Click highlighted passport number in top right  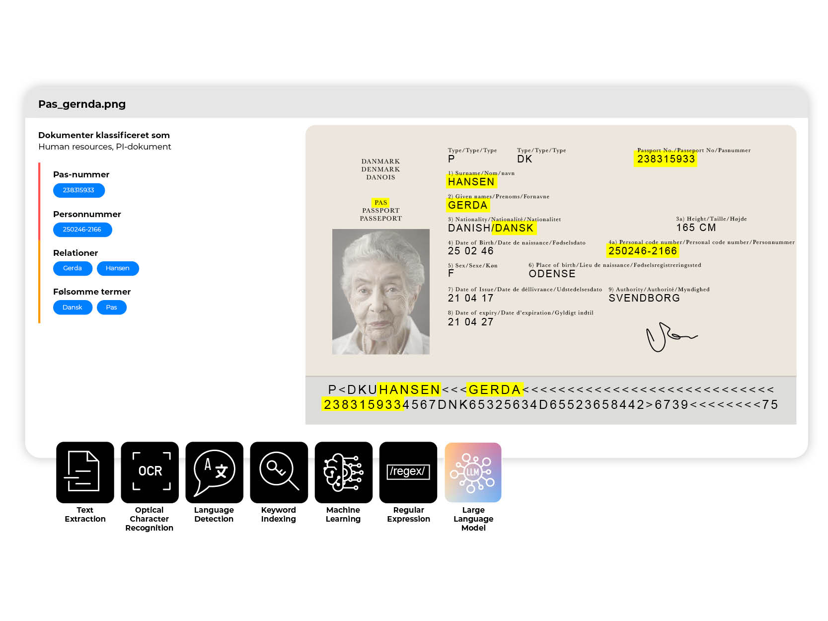point(666,159)
